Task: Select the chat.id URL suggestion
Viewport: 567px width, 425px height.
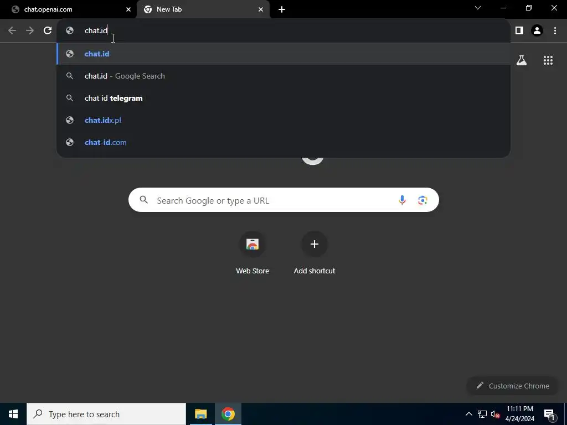Action: coord(284,54)
